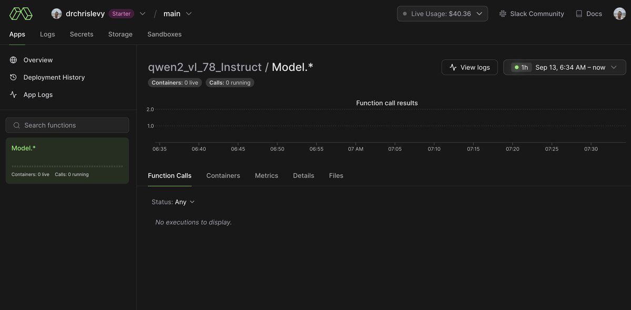Click the Slack Community icon

(503, 14)
